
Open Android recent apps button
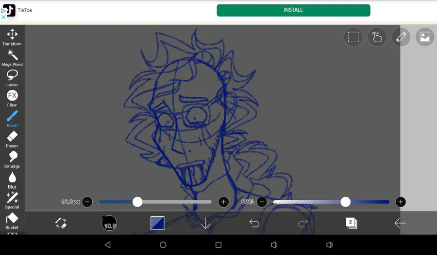tap(218, 245)
